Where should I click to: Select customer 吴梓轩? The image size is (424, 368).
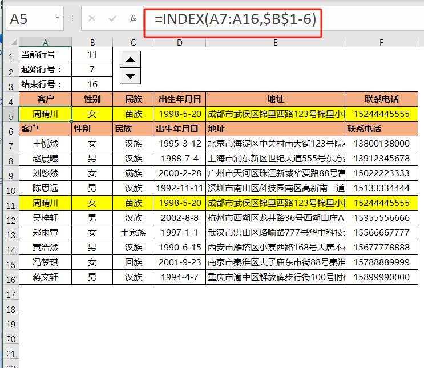point(46,218)
